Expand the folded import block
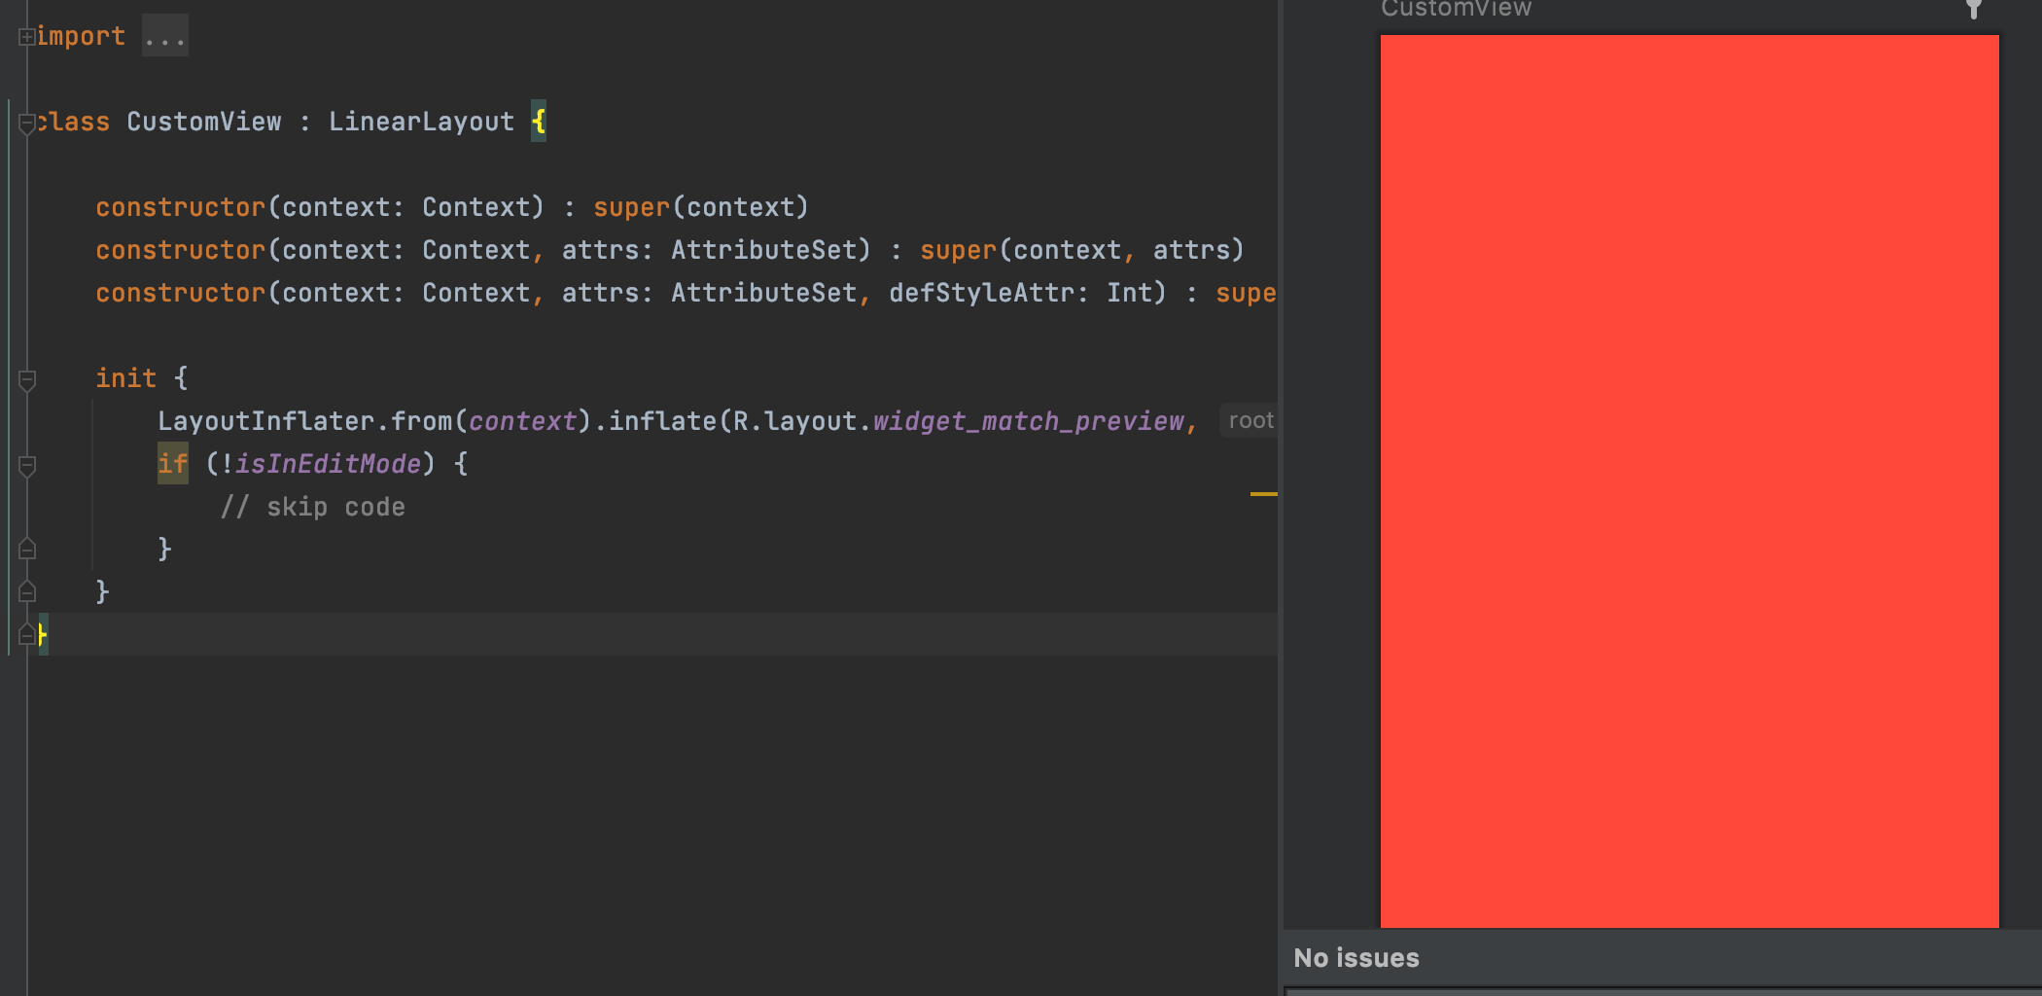Viewport: 2042px width, 996px height. 27,37
